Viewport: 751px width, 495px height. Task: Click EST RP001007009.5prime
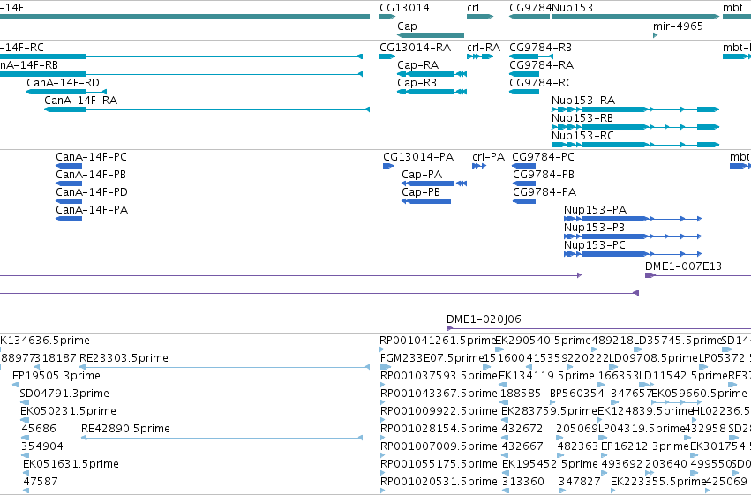(439, 446)
